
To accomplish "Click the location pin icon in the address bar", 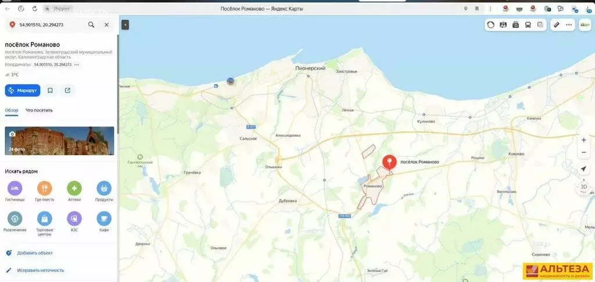I will [465, 8].
